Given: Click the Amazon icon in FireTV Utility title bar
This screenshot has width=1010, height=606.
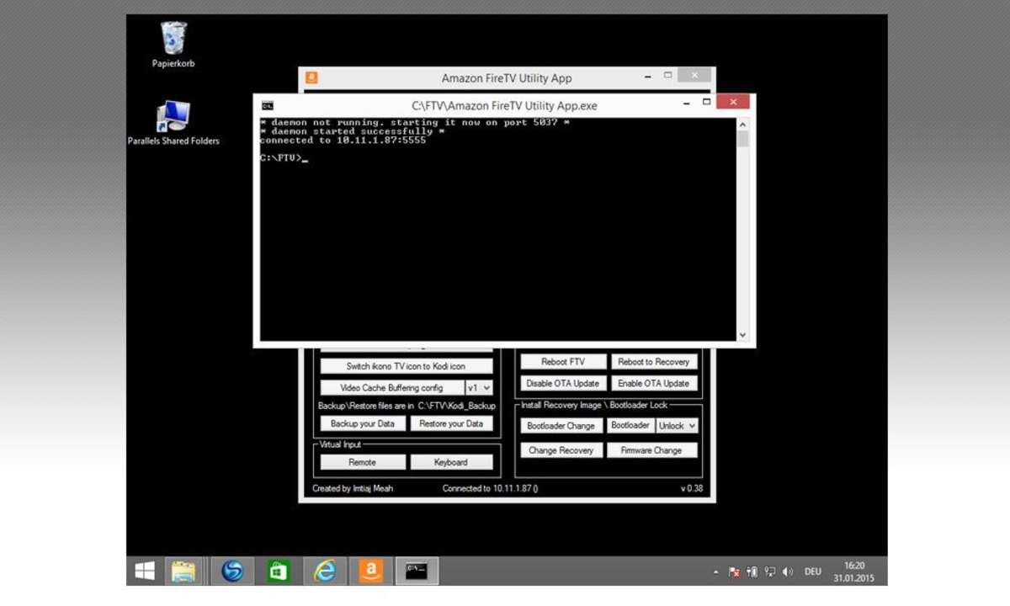Looking at the screenshot, I should coord(311,77).
